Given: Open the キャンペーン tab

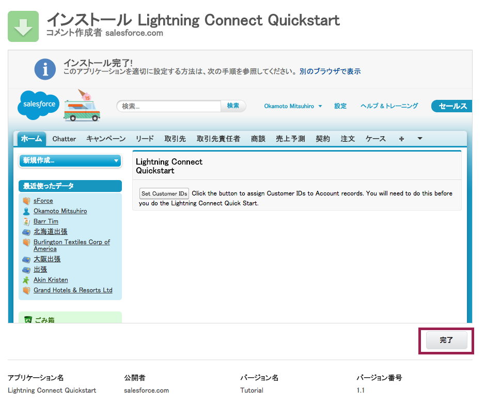Looking at the screenshot, I should (106, 139).
